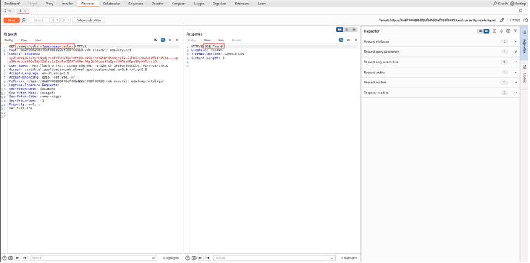Select combined tabbed request/response layout
This screenshot has height=263, width=530.
pyautogui.click(x=354, y=29)
